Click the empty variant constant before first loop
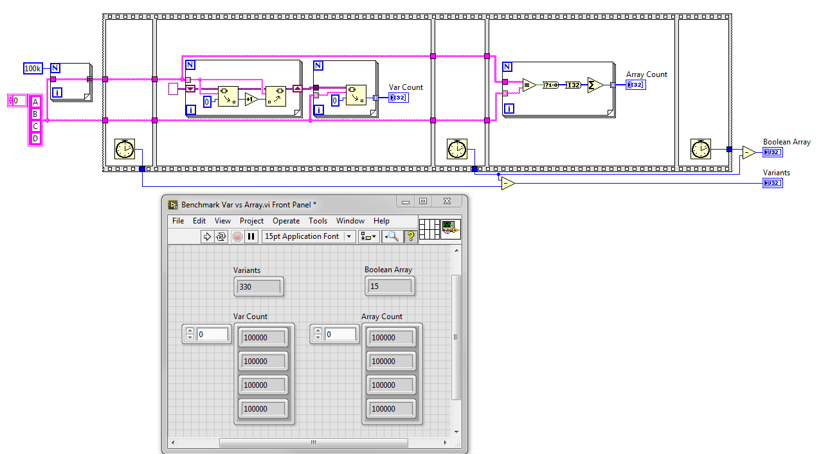The image size is (821, 454). click(x=172, y=89)
